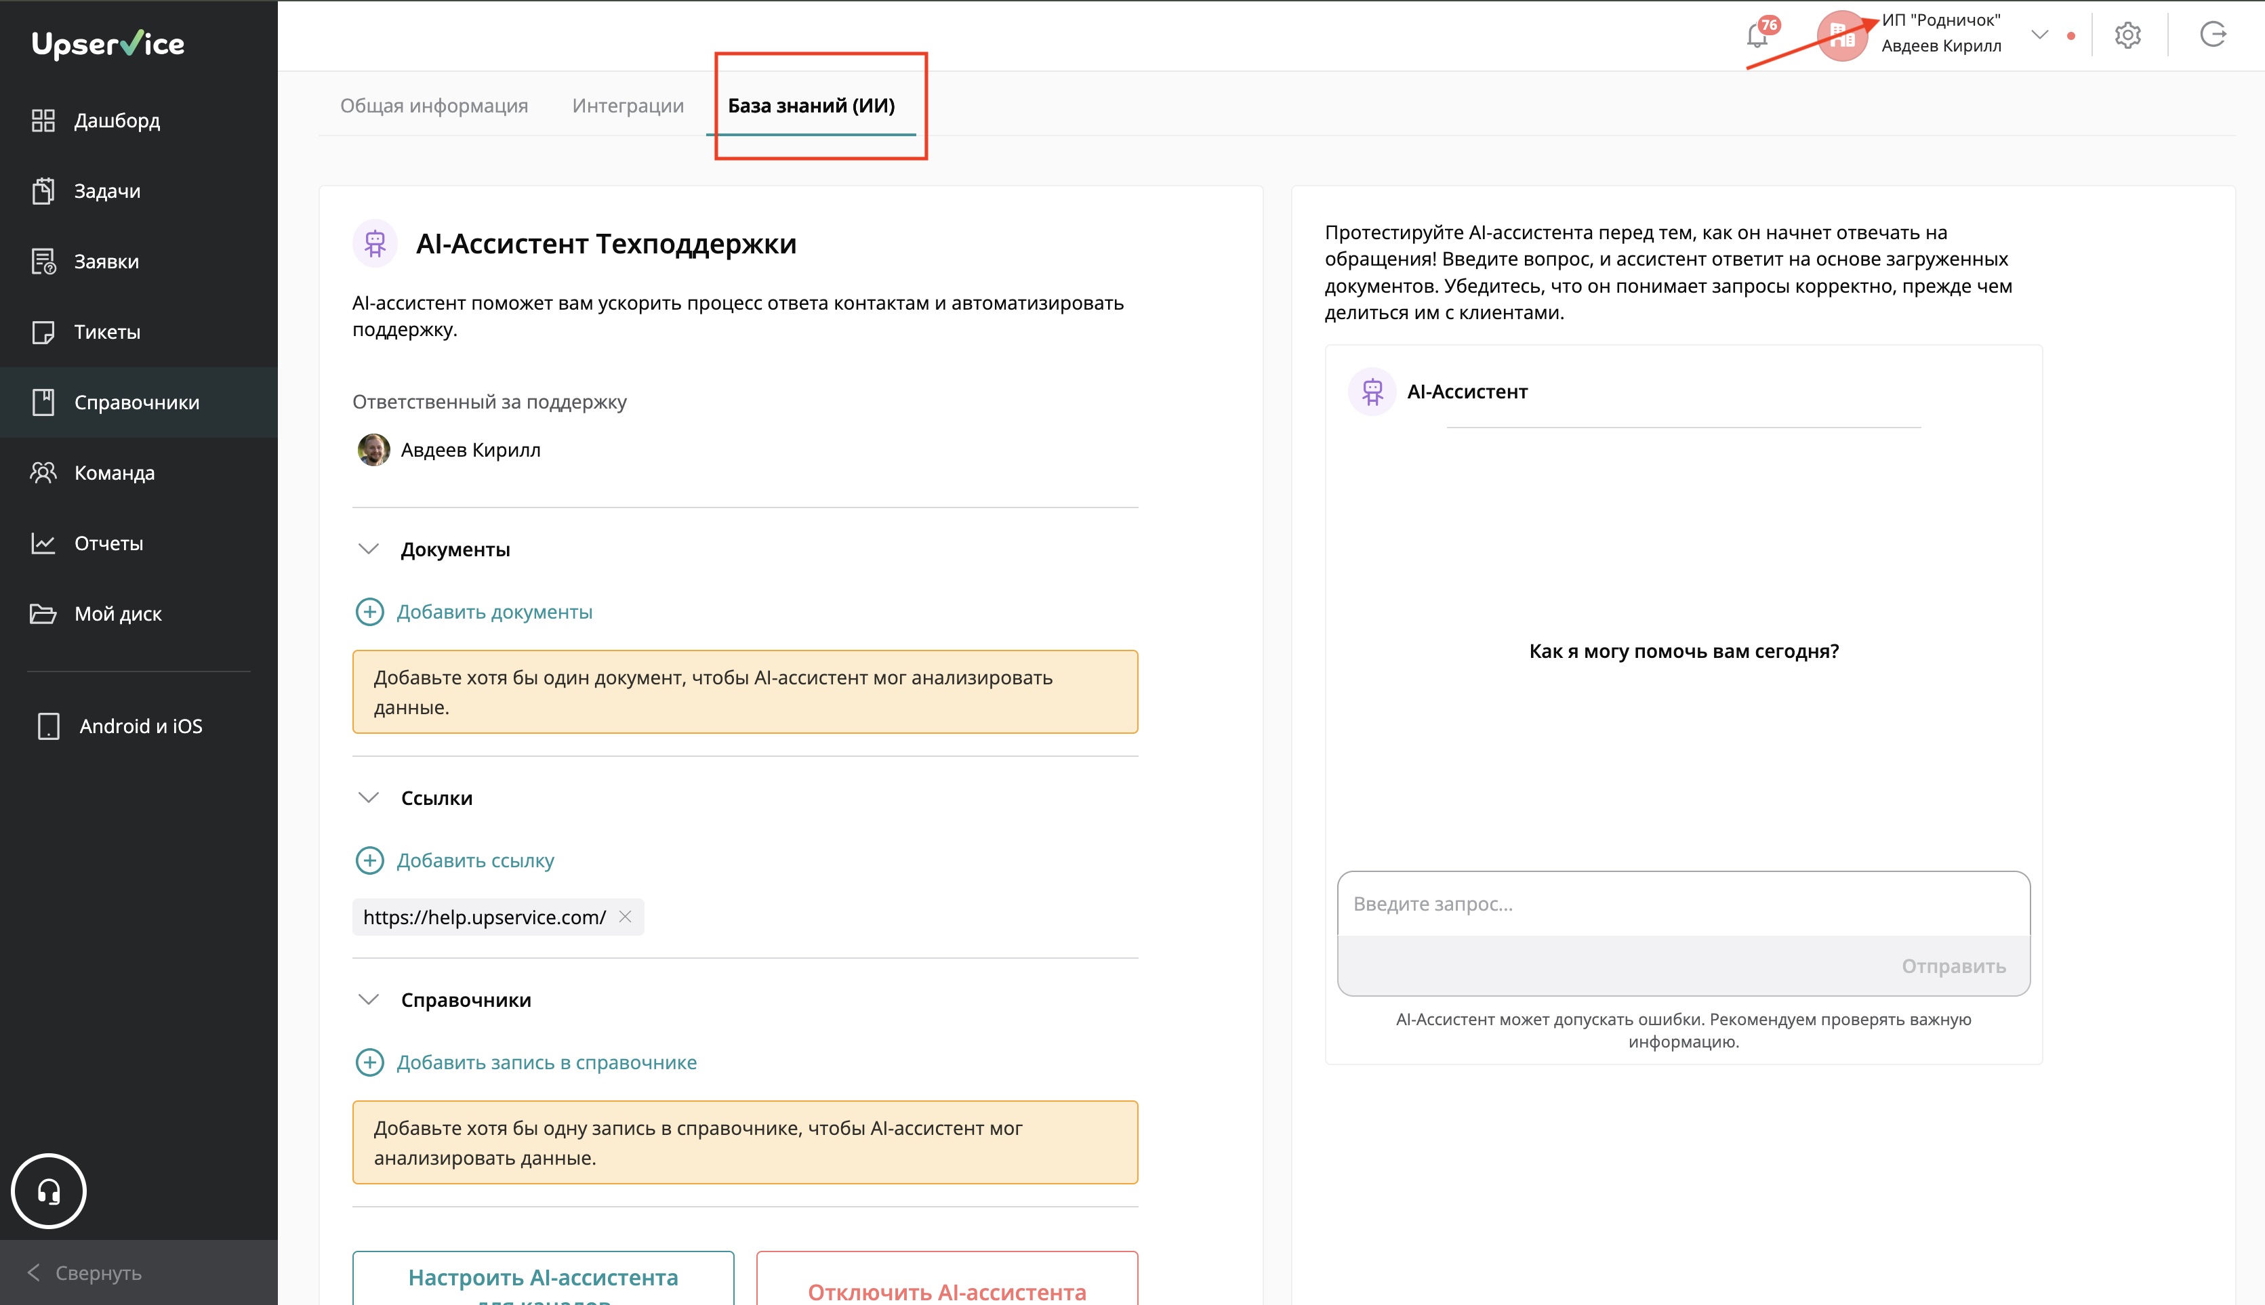Screen dimensions: 2265x1305
Task: Collapse the Справочники section chevron
Action: pos(369,999)
